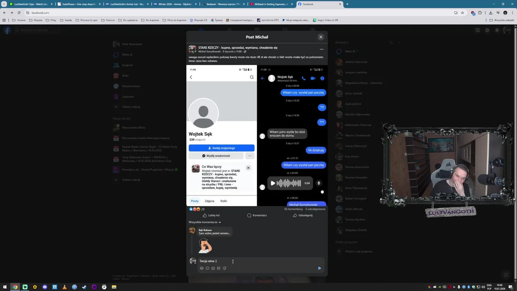Open the Imgur: Video to GIF bookmark
Image resolution: width=517 pixels, height=291 pixels.
pyautogui.click(x=326, y=20)
